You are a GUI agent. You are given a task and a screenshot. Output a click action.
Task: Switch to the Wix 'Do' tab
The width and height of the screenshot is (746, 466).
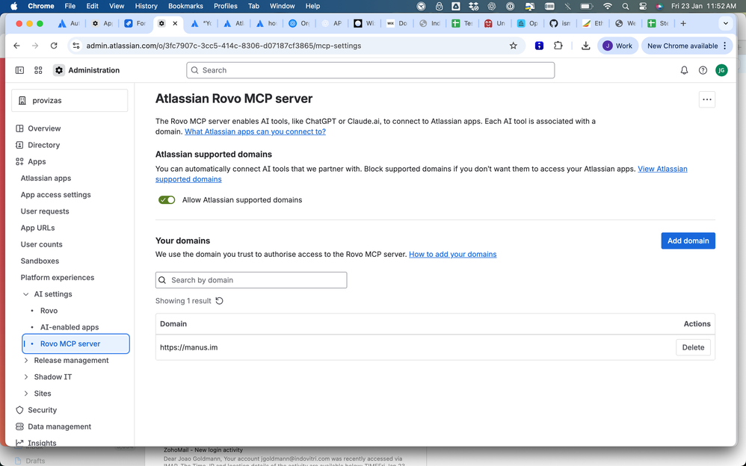coord(397,23)
